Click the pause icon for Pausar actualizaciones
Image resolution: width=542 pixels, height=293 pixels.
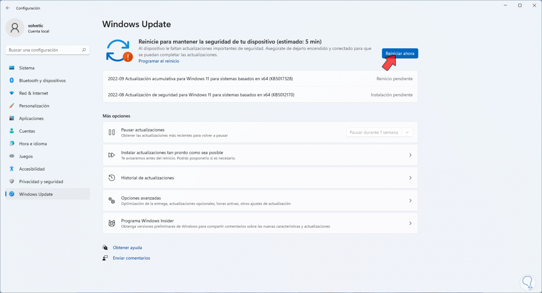coord(112,132)
